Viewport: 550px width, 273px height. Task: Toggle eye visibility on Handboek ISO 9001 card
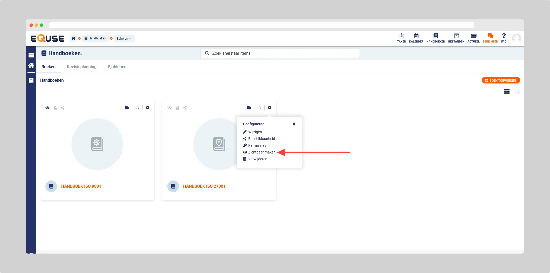(47, 108)
